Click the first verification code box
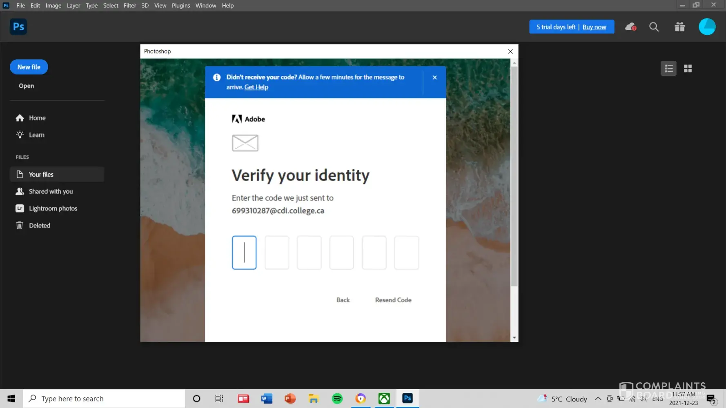The height and width of the screenshot is (408, 726). [x=244, y=253]
